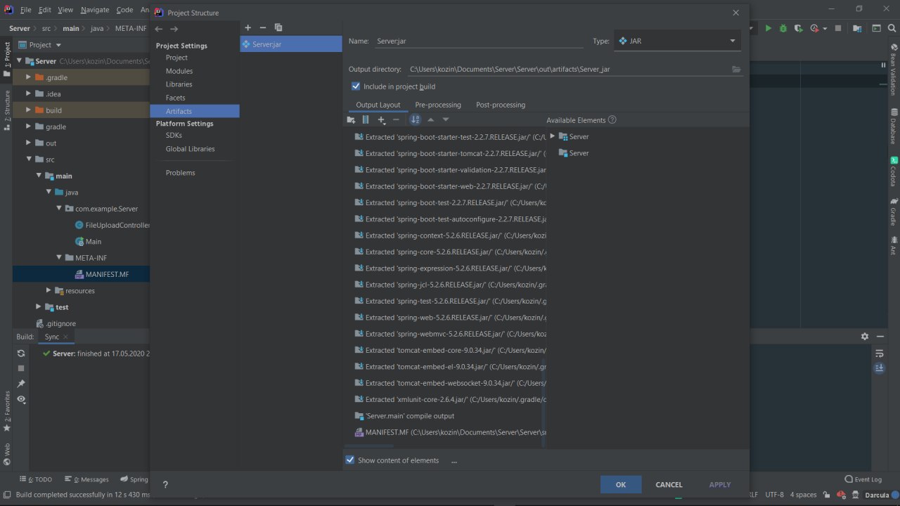Collapse the src folder in Project tree
This screenshot has width=900, height=506.
[29, 160]
